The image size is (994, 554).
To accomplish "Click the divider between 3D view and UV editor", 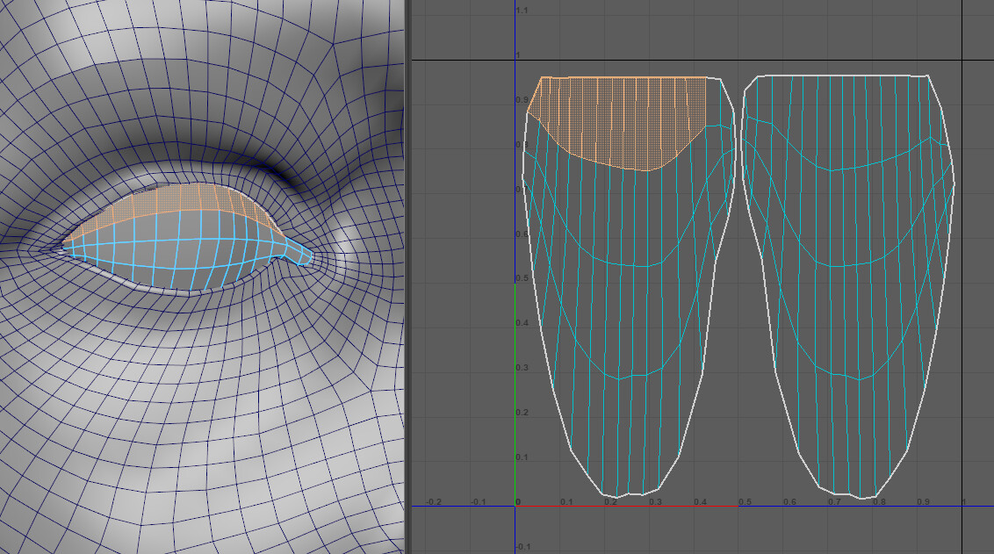I will [x=411, y=277].
